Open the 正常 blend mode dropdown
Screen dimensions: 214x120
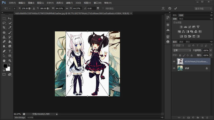point(182,50)
